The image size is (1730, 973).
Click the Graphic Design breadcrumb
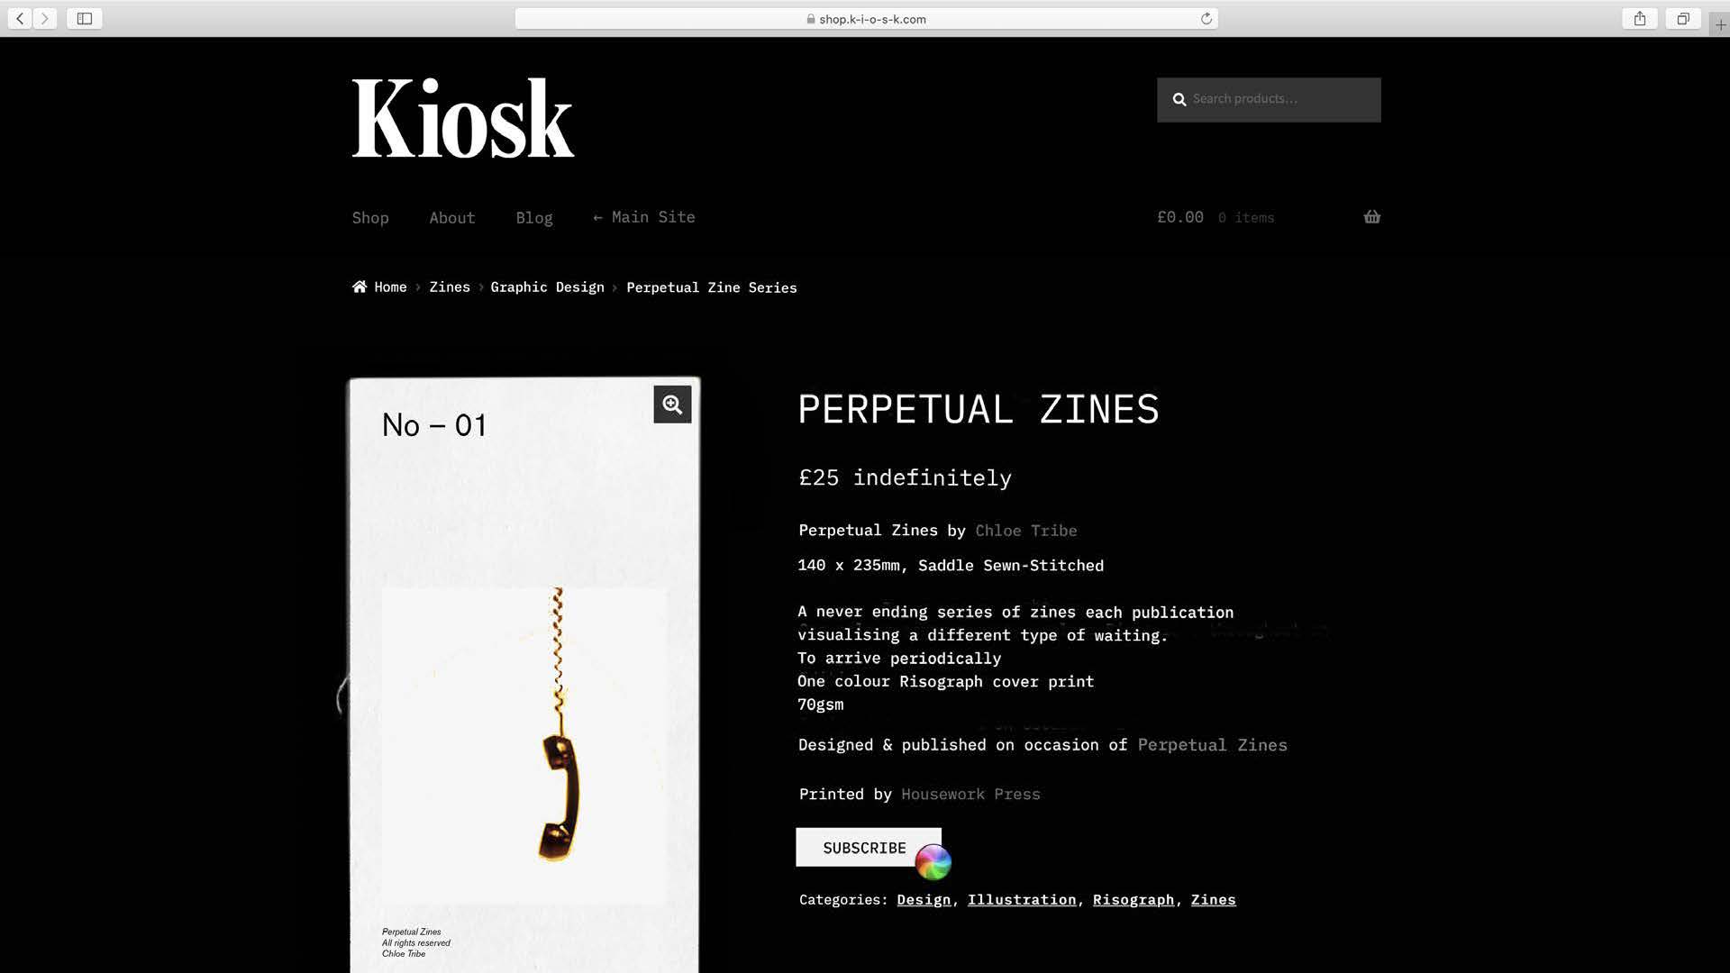[547, 287]
